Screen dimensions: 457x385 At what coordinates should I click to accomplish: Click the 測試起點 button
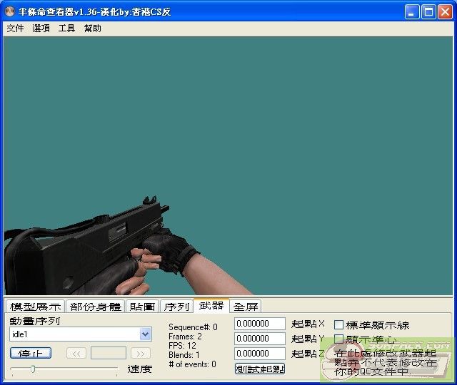point(260,369)
